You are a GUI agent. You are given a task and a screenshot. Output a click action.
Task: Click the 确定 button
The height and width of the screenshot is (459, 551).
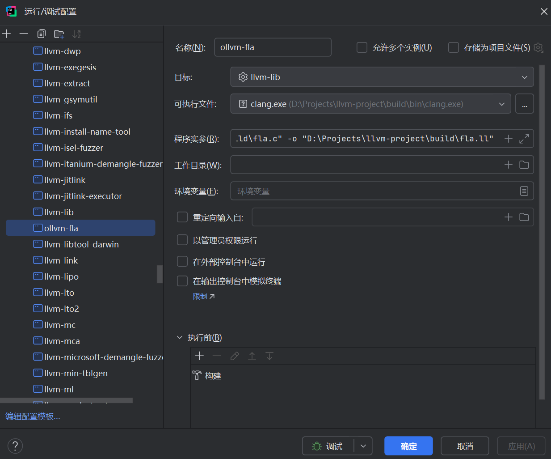[408, 446]
